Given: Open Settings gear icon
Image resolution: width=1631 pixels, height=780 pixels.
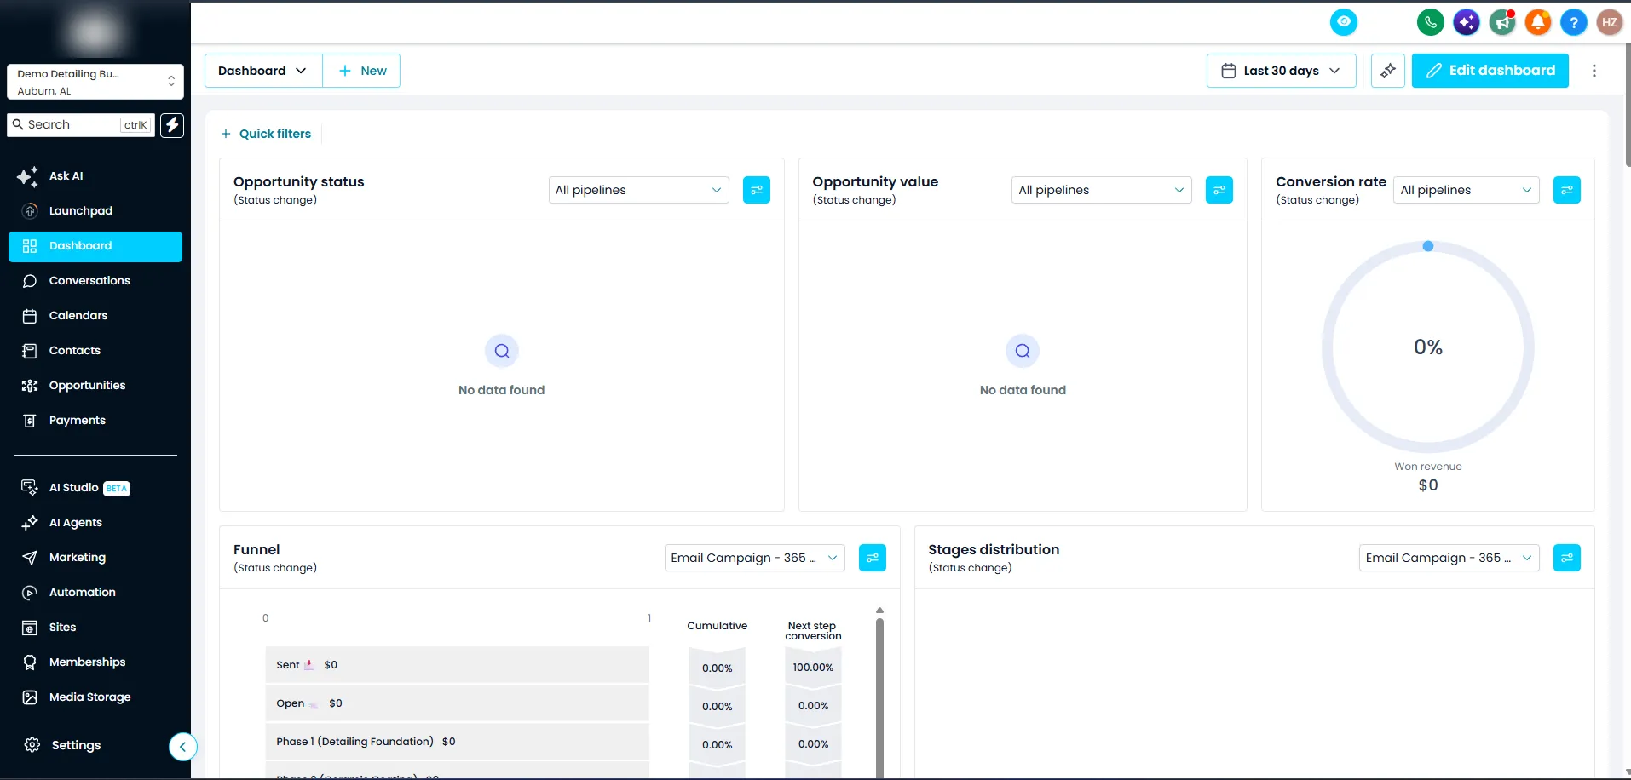Looking at the screenshot, I should [32, 745].
